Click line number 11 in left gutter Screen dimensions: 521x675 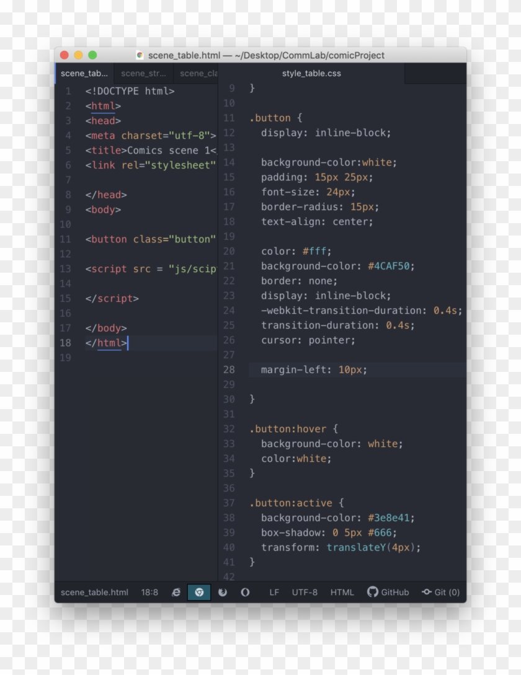(x=66, y=239)
